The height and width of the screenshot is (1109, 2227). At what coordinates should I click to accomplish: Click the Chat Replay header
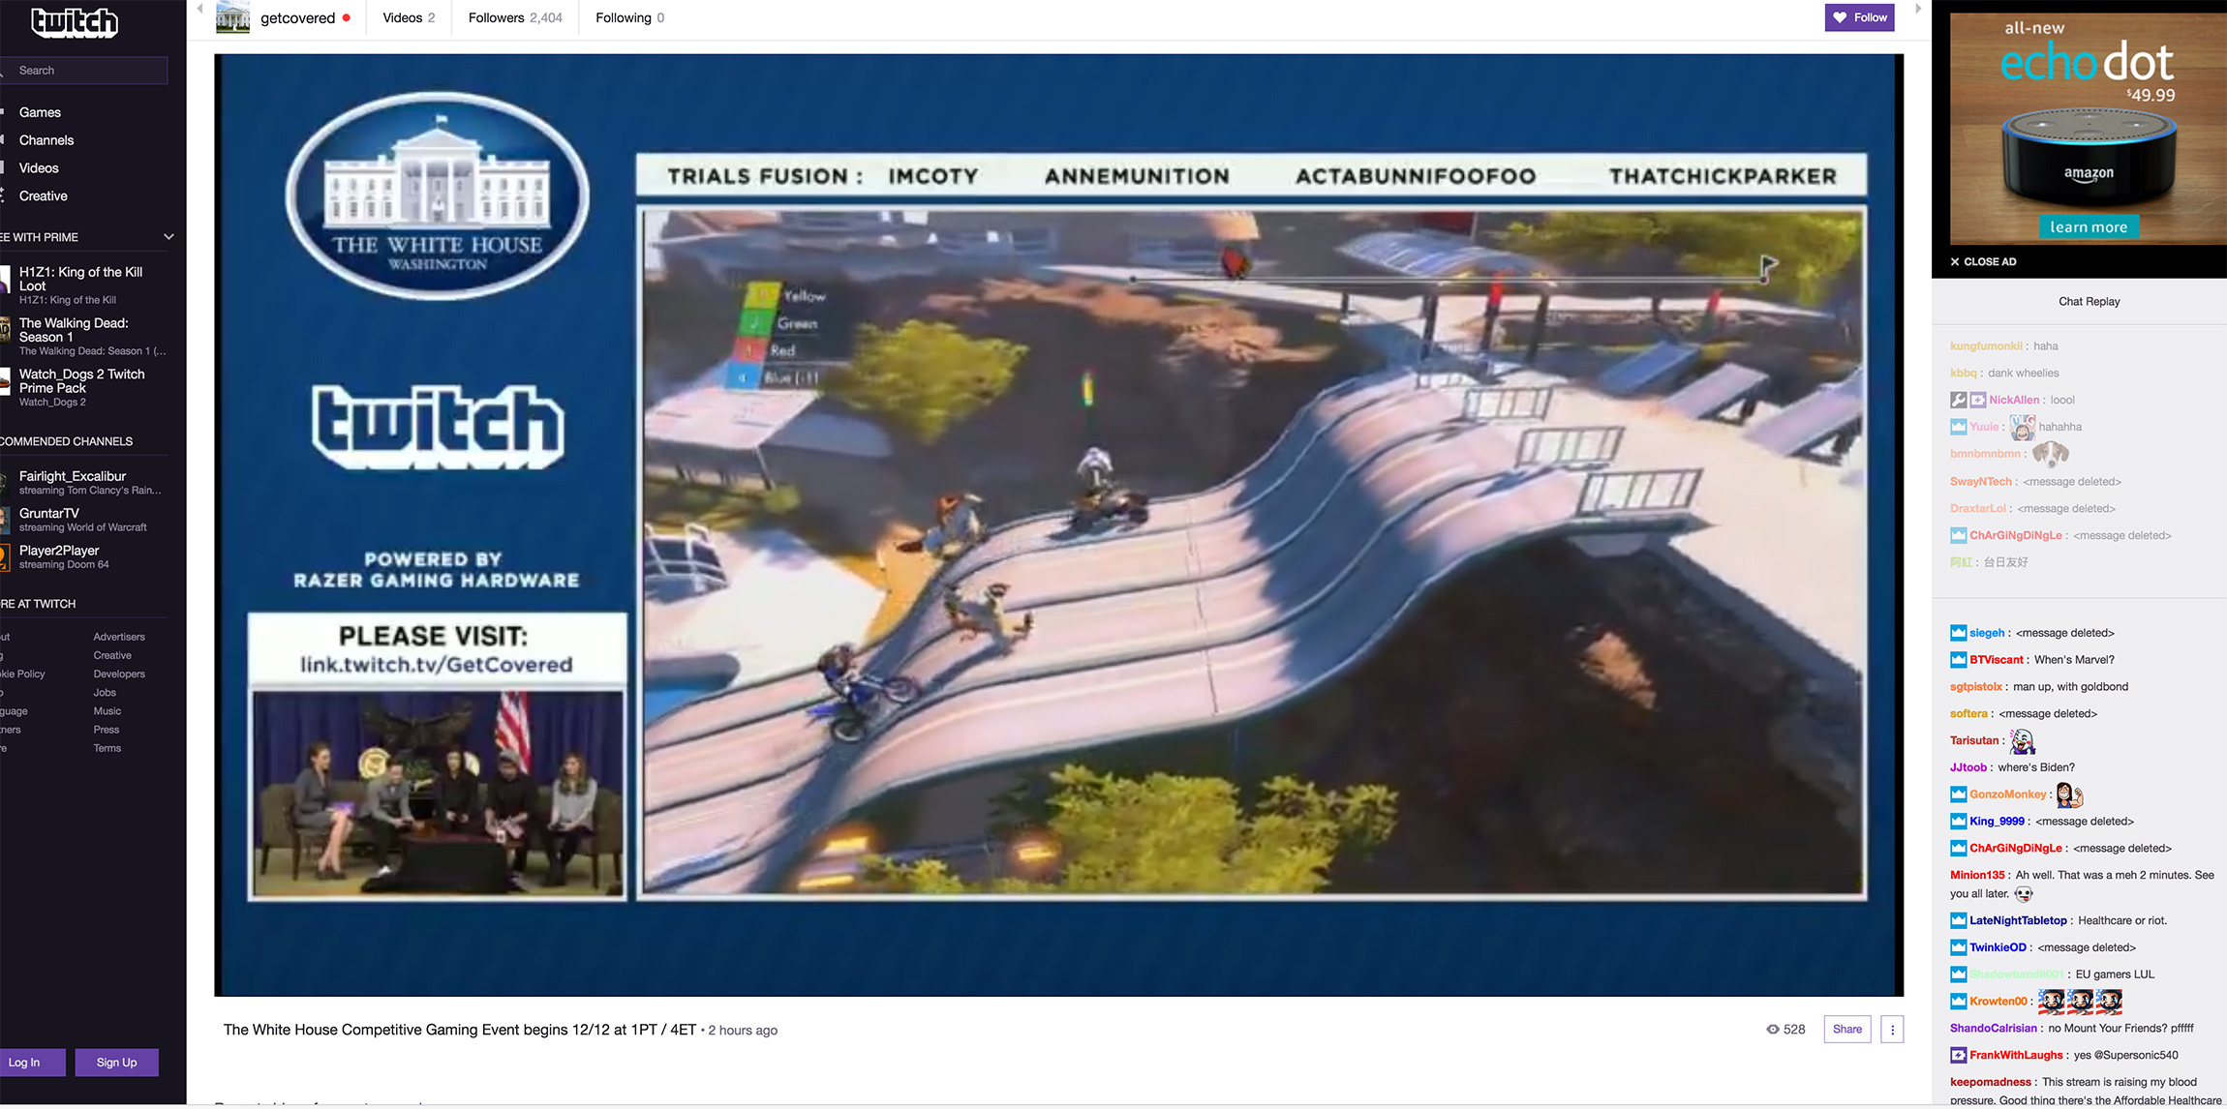click(2089, 301)
